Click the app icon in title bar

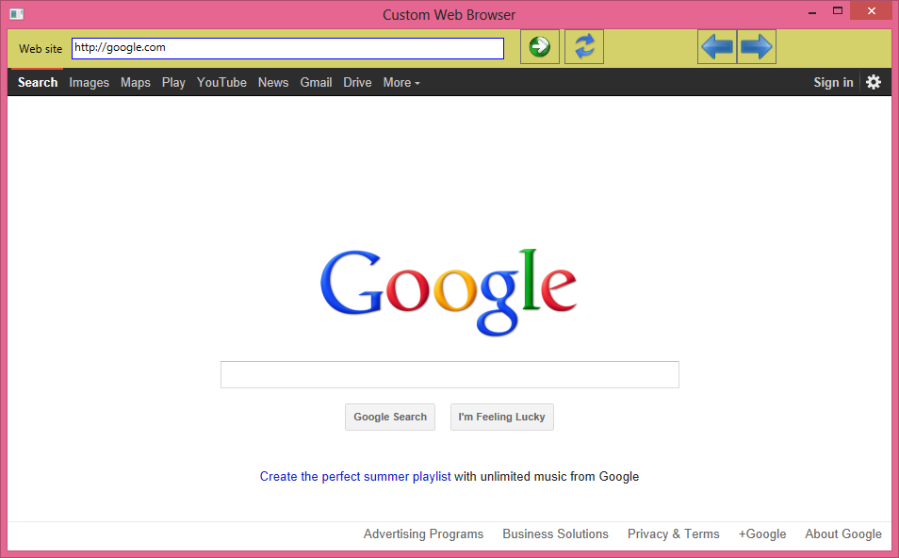tap(16, 14)
